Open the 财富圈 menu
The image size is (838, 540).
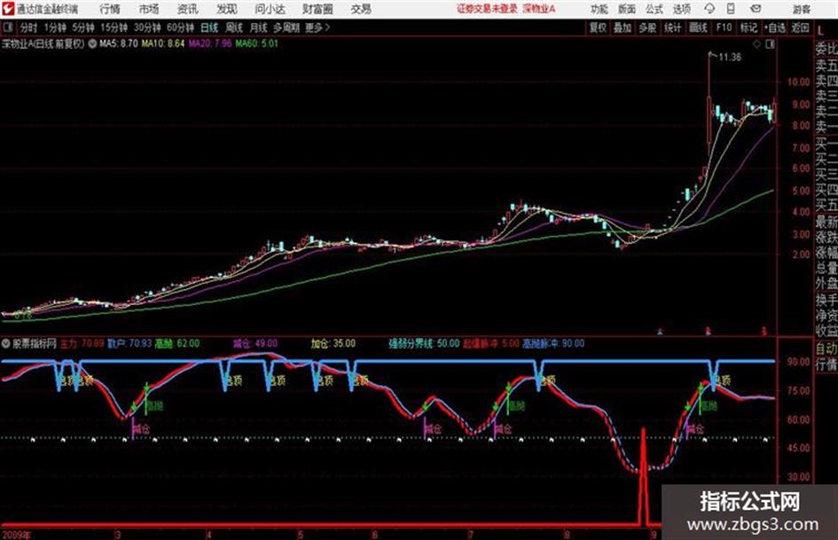point(317,9)
